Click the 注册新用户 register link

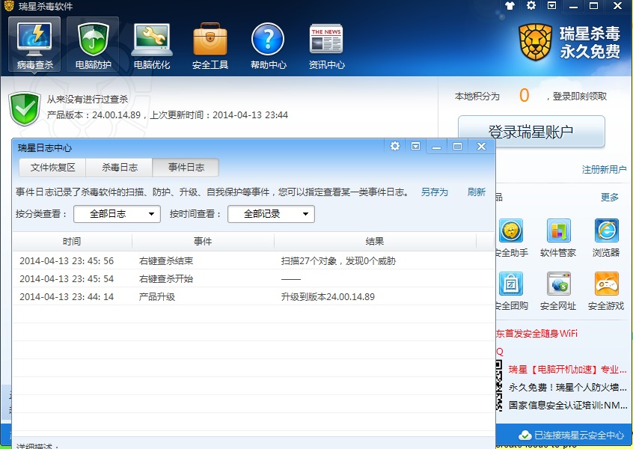pos(604,170)
